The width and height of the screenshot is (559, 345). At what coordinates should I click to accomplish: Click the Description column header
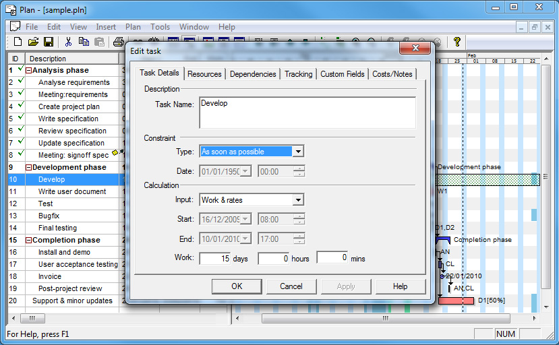(72, 59)
